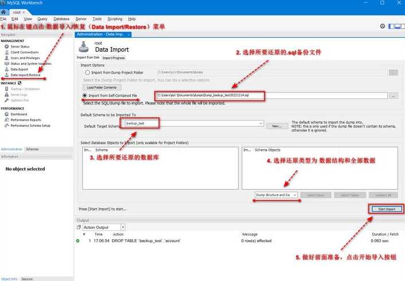Click the Performance Reports icon
Image resolution: width=405 pixels, height=281 pixels.
(7, 120)
